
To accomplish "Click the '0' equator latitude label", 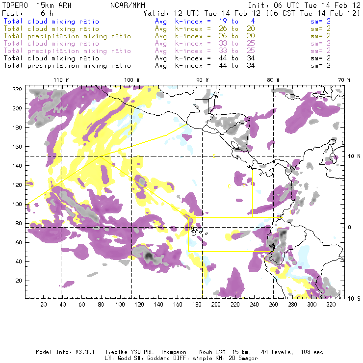I will [350, 227].
